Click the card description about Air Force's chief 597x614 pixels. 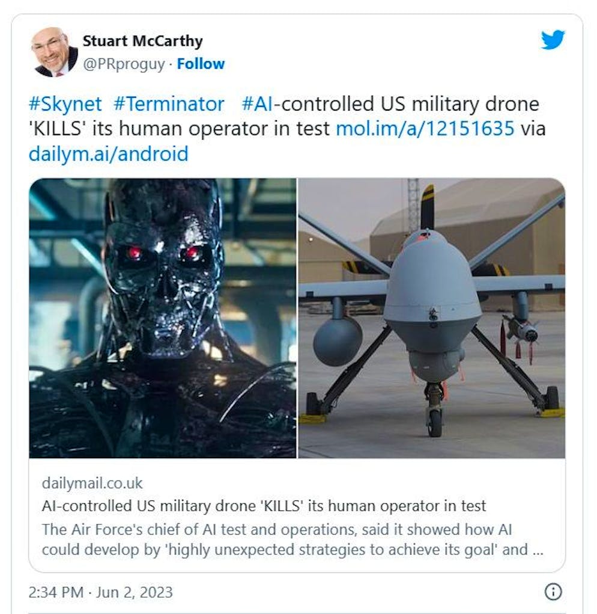coord(292,539)
